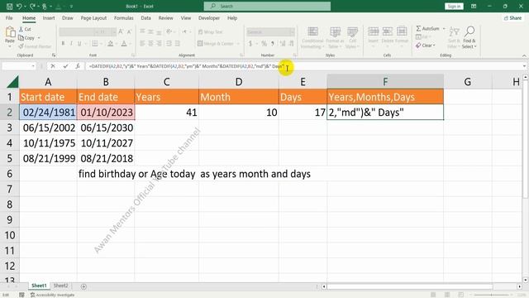
Task: Open the Help tab
Action: click(232, 18)
